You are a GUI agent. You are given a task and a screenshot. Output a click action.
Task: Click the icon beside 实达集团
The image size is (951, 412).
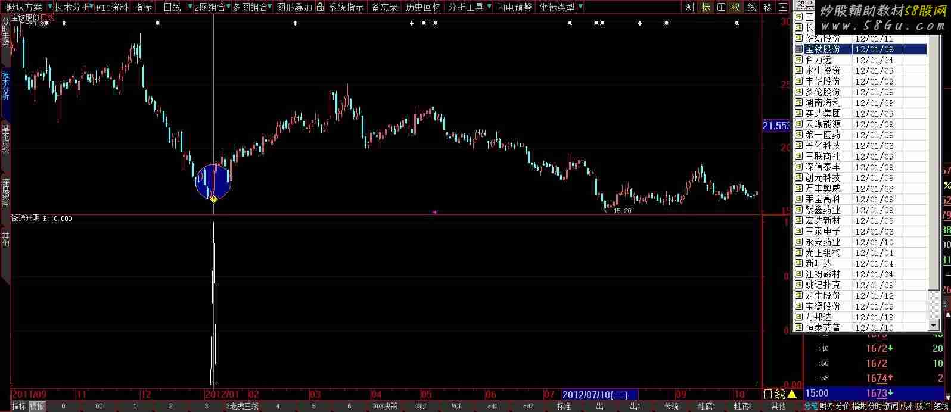click(799, 114)
